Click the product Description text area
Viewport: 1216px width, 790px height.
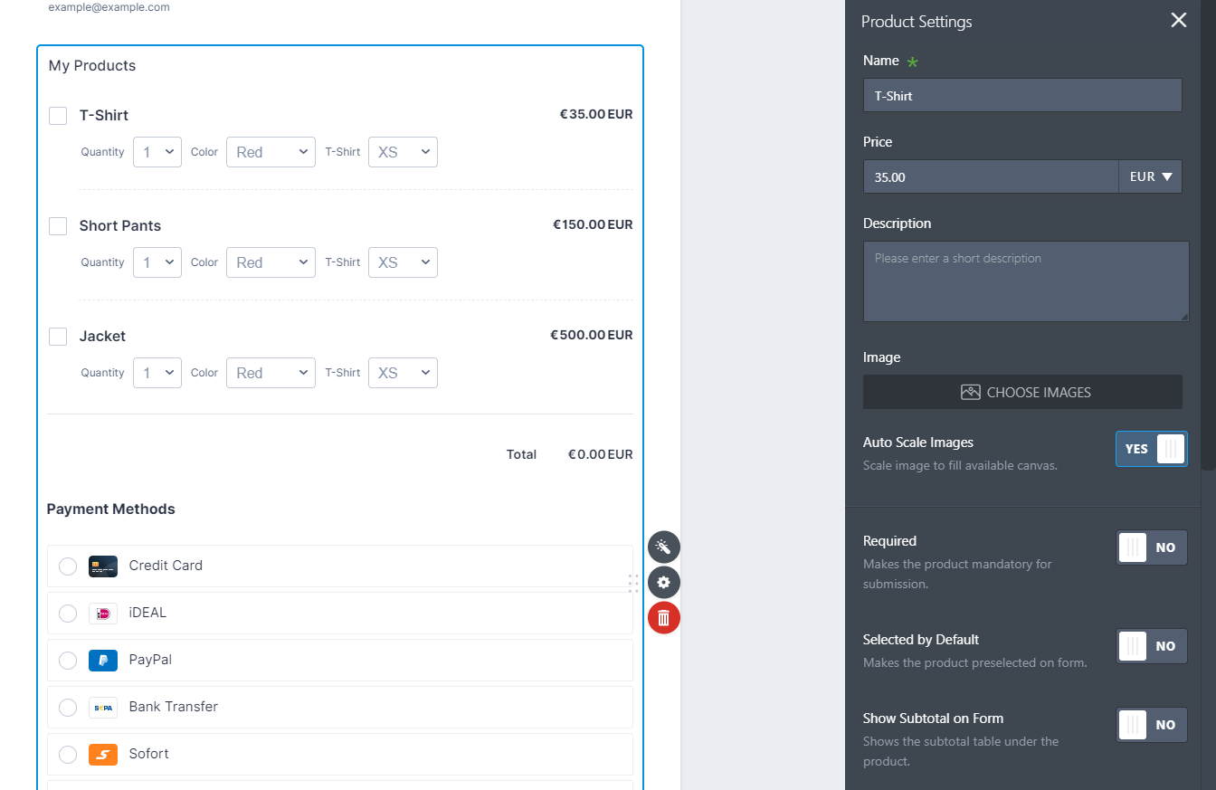click(1025, 281)
